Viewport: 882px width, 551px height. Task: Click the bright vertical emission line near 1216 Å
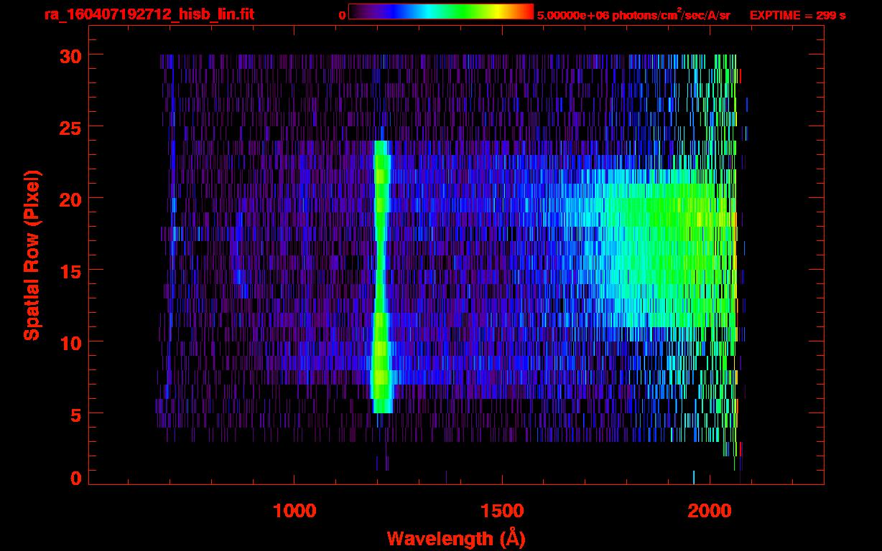[x=381, y=287]
